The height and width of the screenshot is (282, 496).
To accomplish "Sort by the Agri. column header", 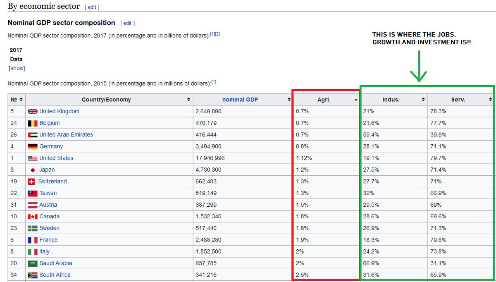I will tap(326, 100).
